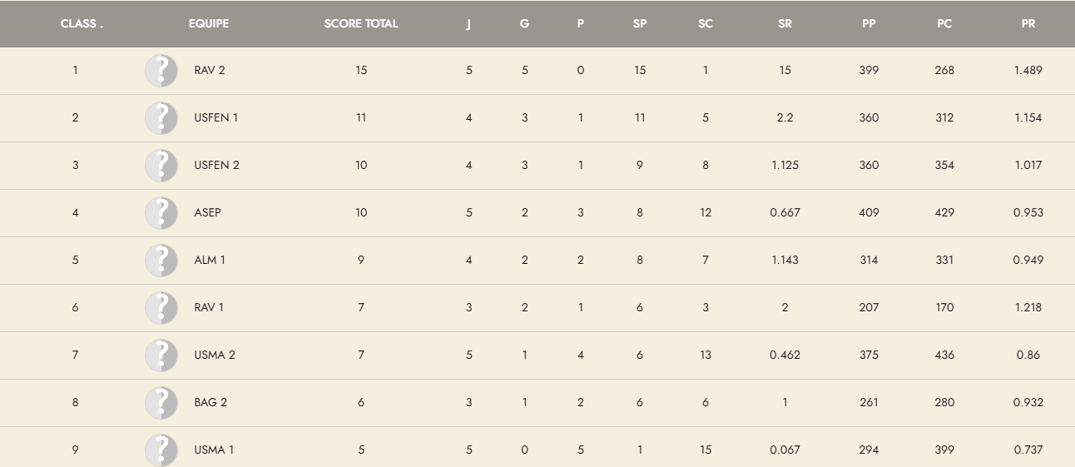Viewport: 1075px width, 467px height.
Task: Open the USFEN 1 team link
Action: [215, 118]
